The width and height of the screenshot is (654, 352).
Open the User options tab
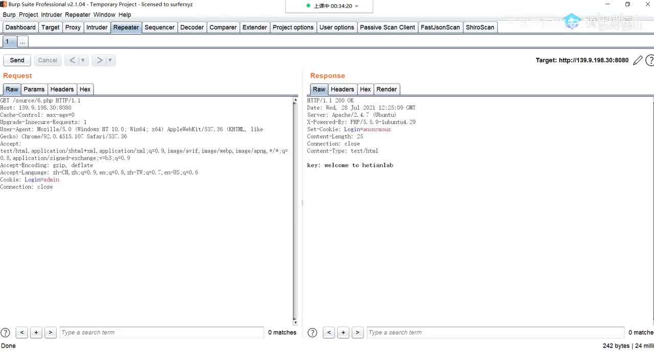tap(337, 28)
